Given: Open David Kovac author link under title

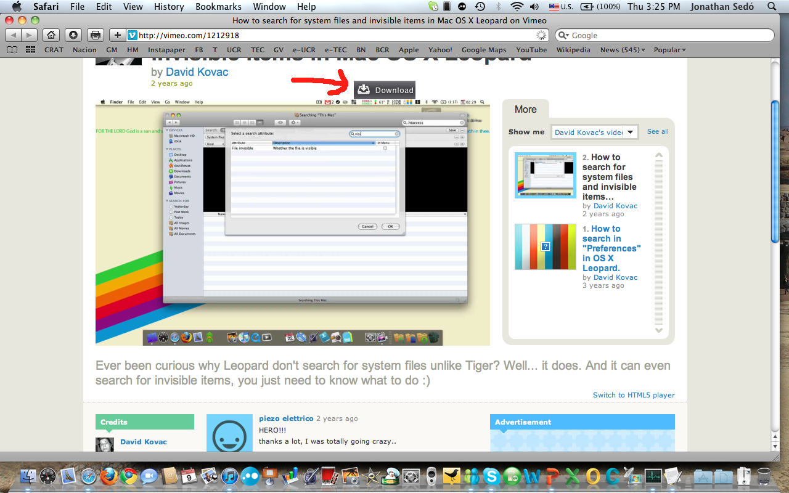Looking at the screenshot, I should click(x=197, y=72).
